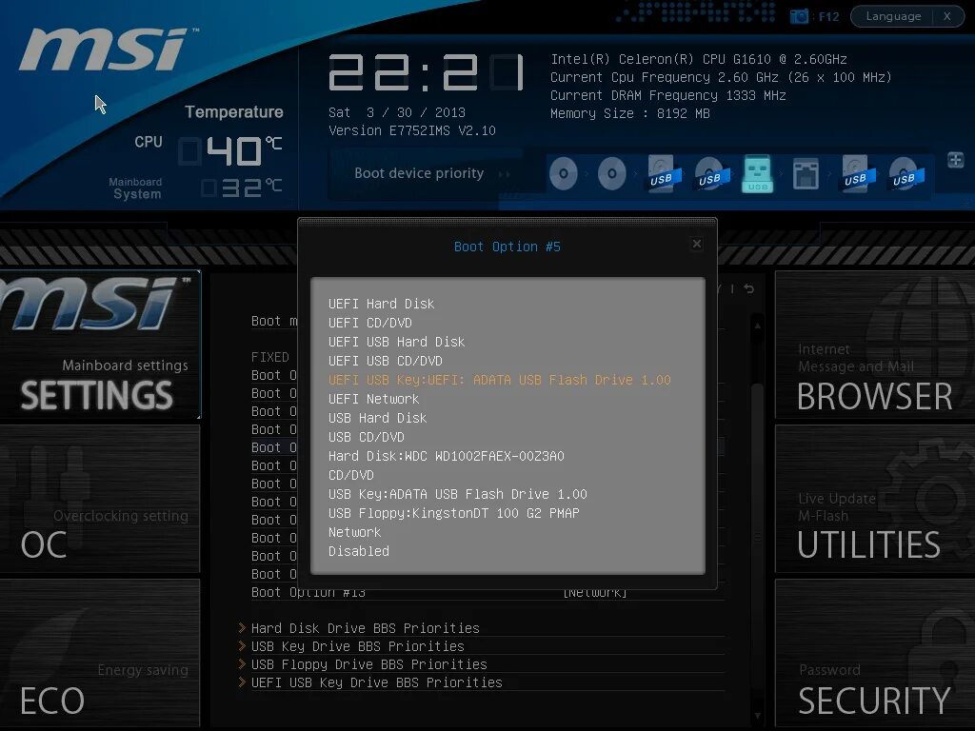Open the OC overclocking setting panel

click(x=99, y=499)
